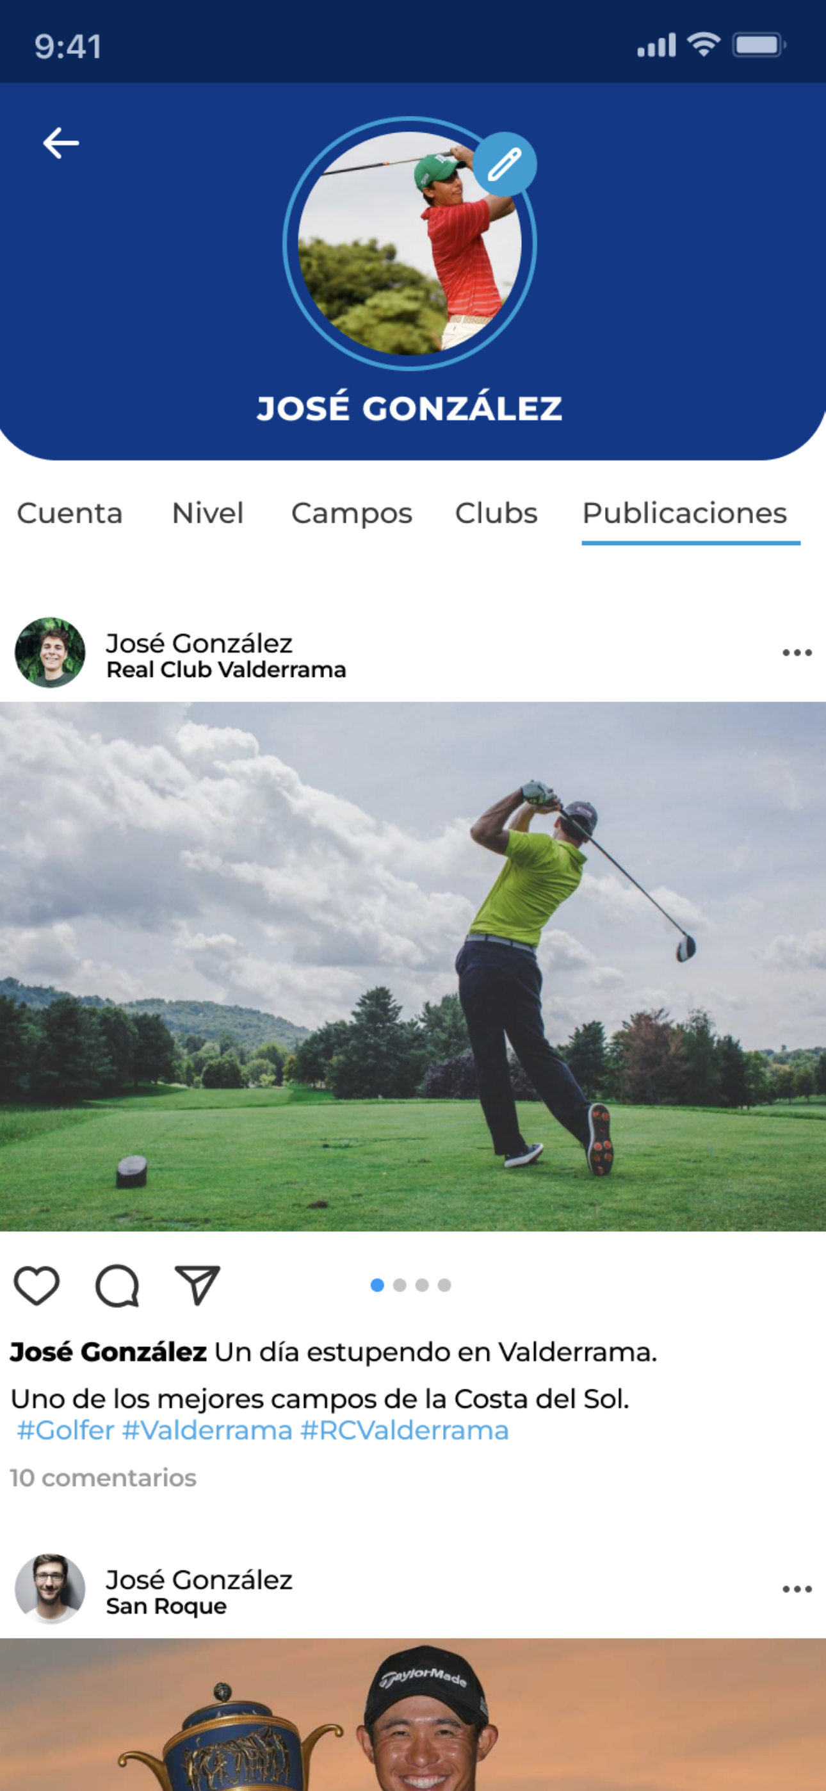Viewport: 826px width, 1791px height.
Task: Open the #RCValderrama hashtag link
Action: [405, 1431]
